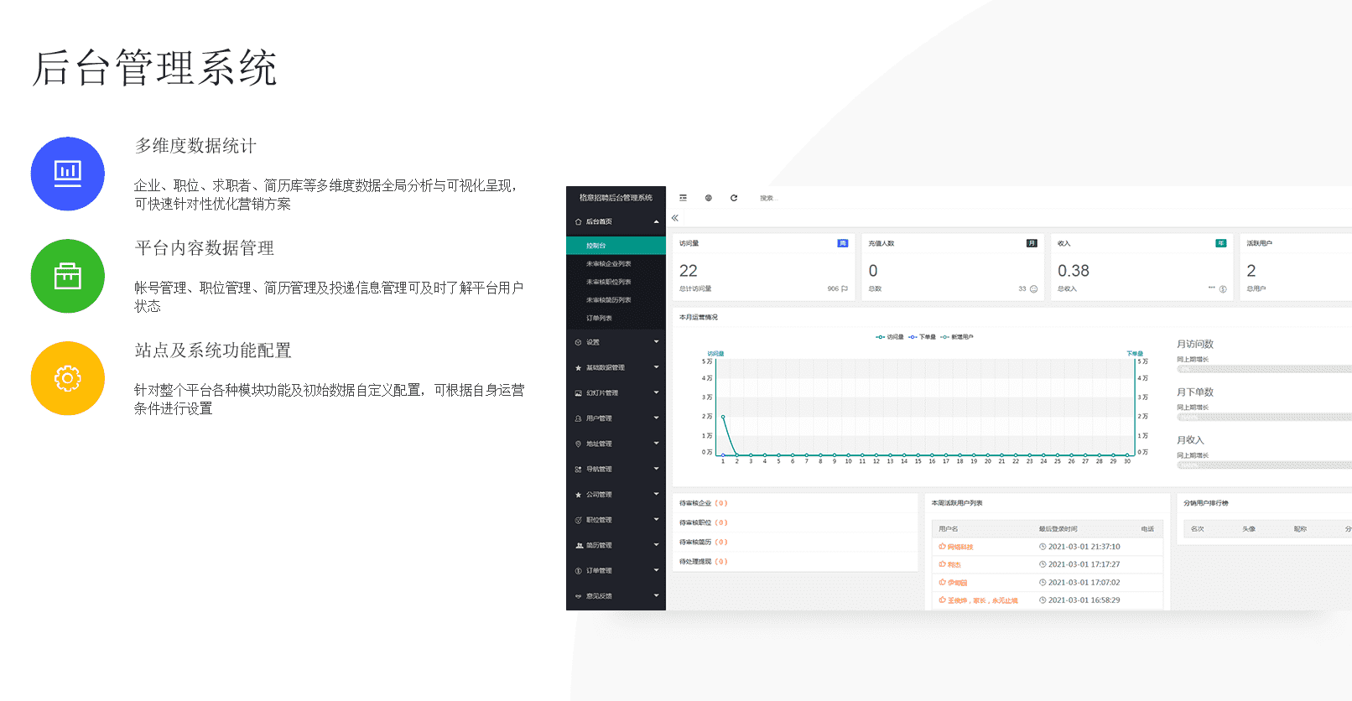
Task: Click the coin icon beside 订单管理
Action: pos(579,570)
